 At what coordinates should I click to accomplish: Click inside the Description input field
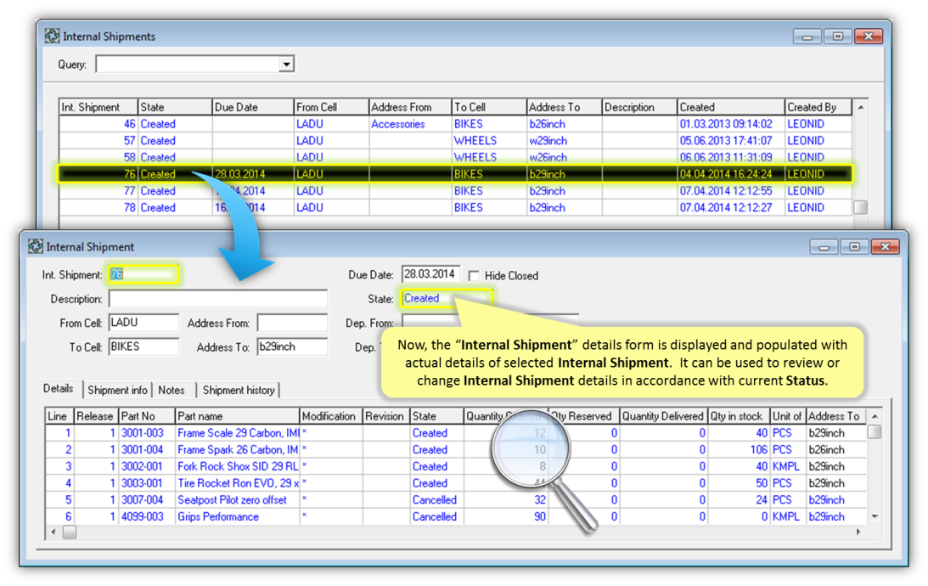pos(217,298)
